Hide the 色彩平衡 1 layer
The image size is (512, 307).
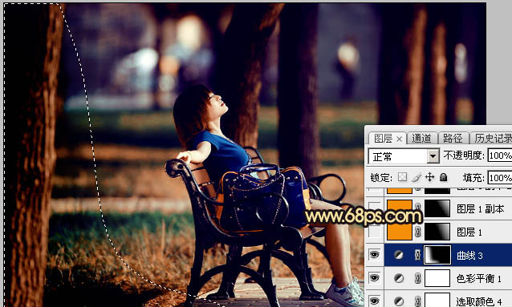point(374,277)
